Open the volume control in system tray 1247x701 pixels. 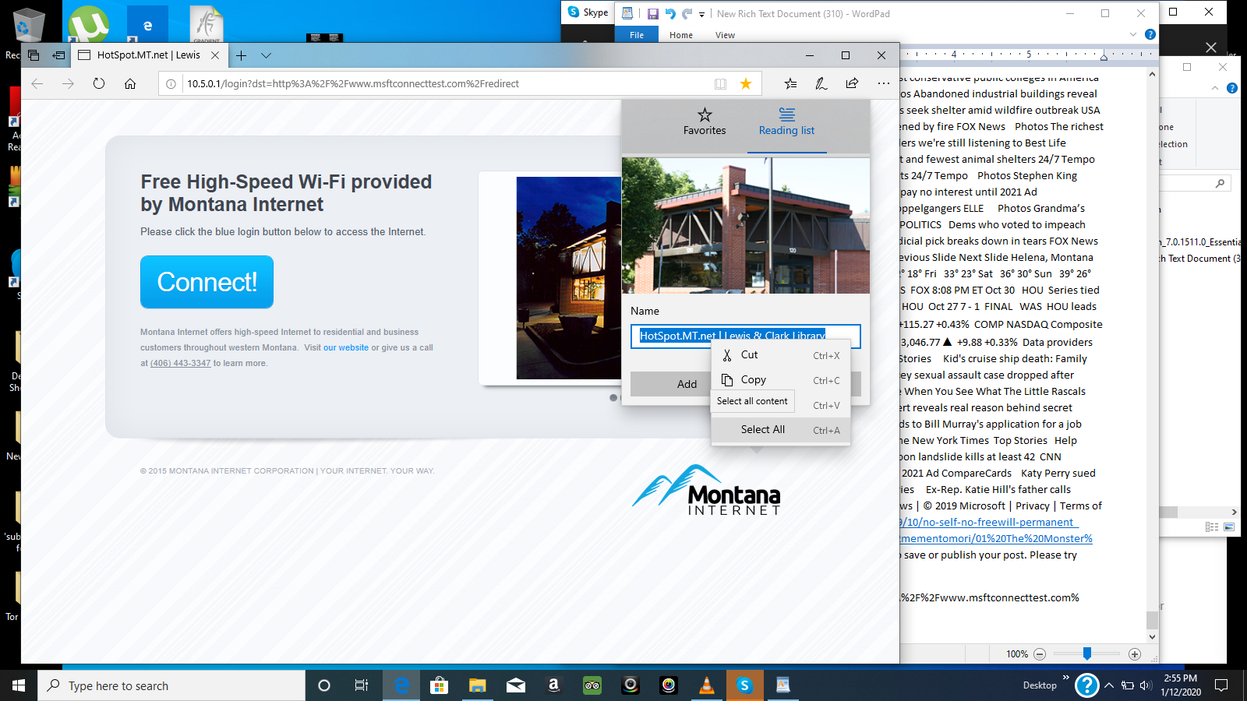1146,685
